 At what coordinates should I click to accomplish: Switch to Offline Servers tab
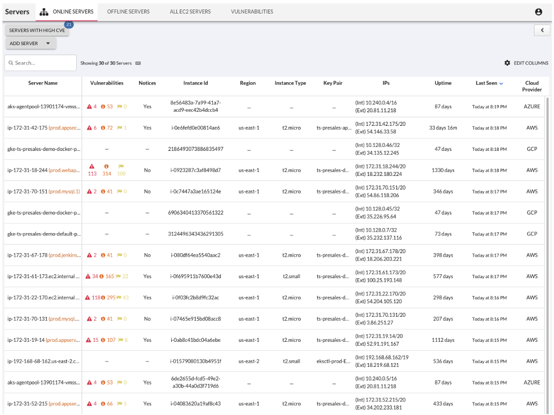point(128,12)
